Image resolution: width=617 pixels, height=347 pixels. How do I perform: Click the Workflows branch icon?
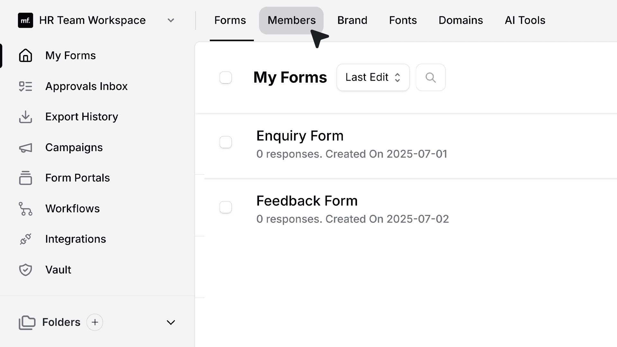(25, 209)
